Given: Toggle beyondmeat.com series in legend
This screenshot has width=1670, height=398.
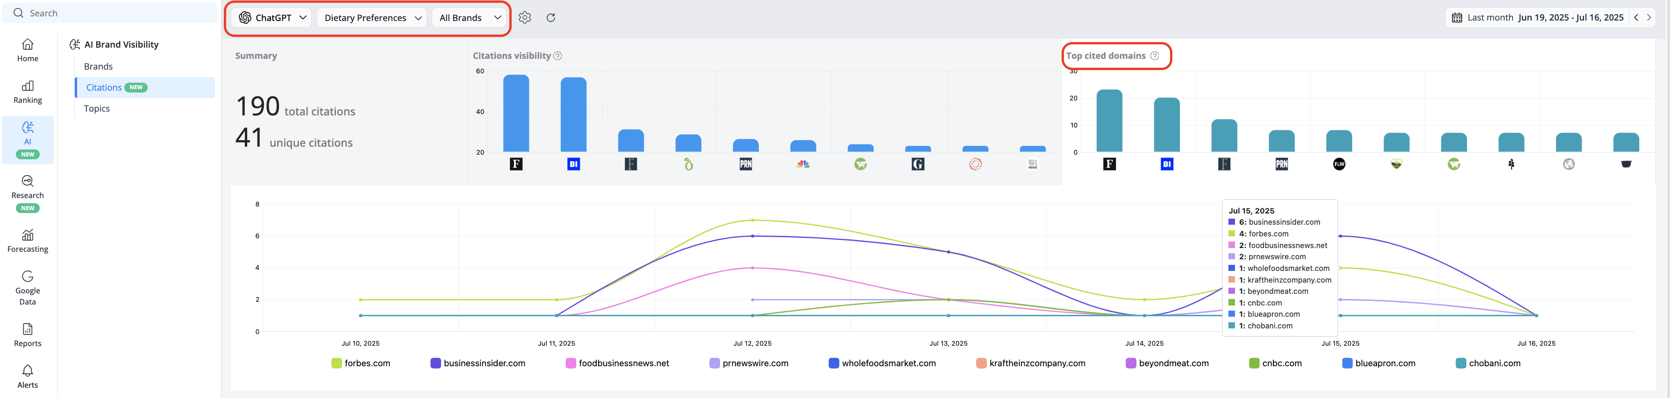Looking at the screenshot, I should pyautogui.click(x=1167, y=363).
